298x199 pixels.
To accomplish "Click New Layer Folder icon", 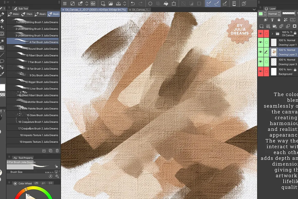I will coord(275,26).
